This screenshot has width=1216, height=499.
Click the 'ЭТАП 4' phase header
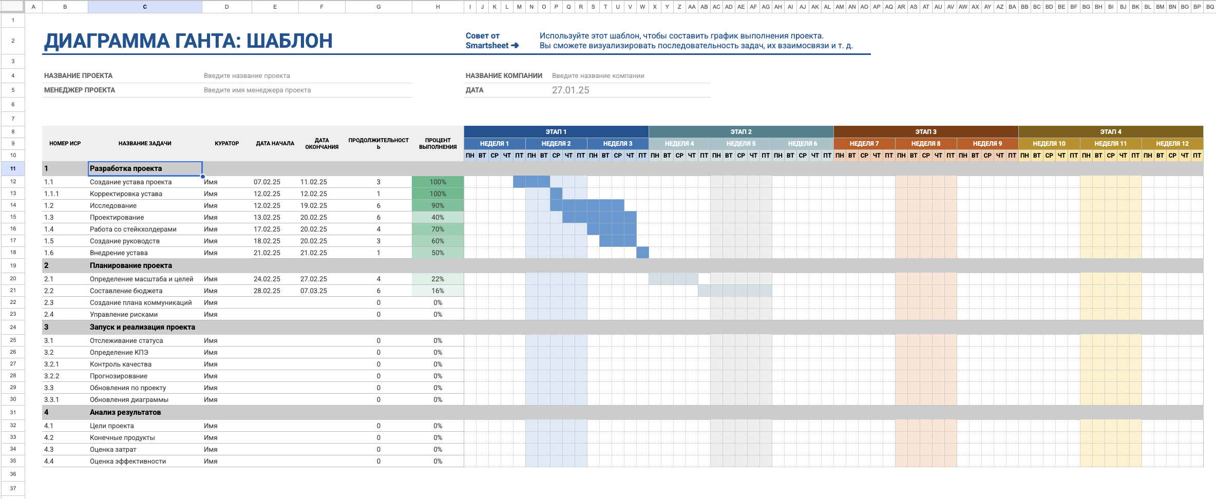[1110, 132]
